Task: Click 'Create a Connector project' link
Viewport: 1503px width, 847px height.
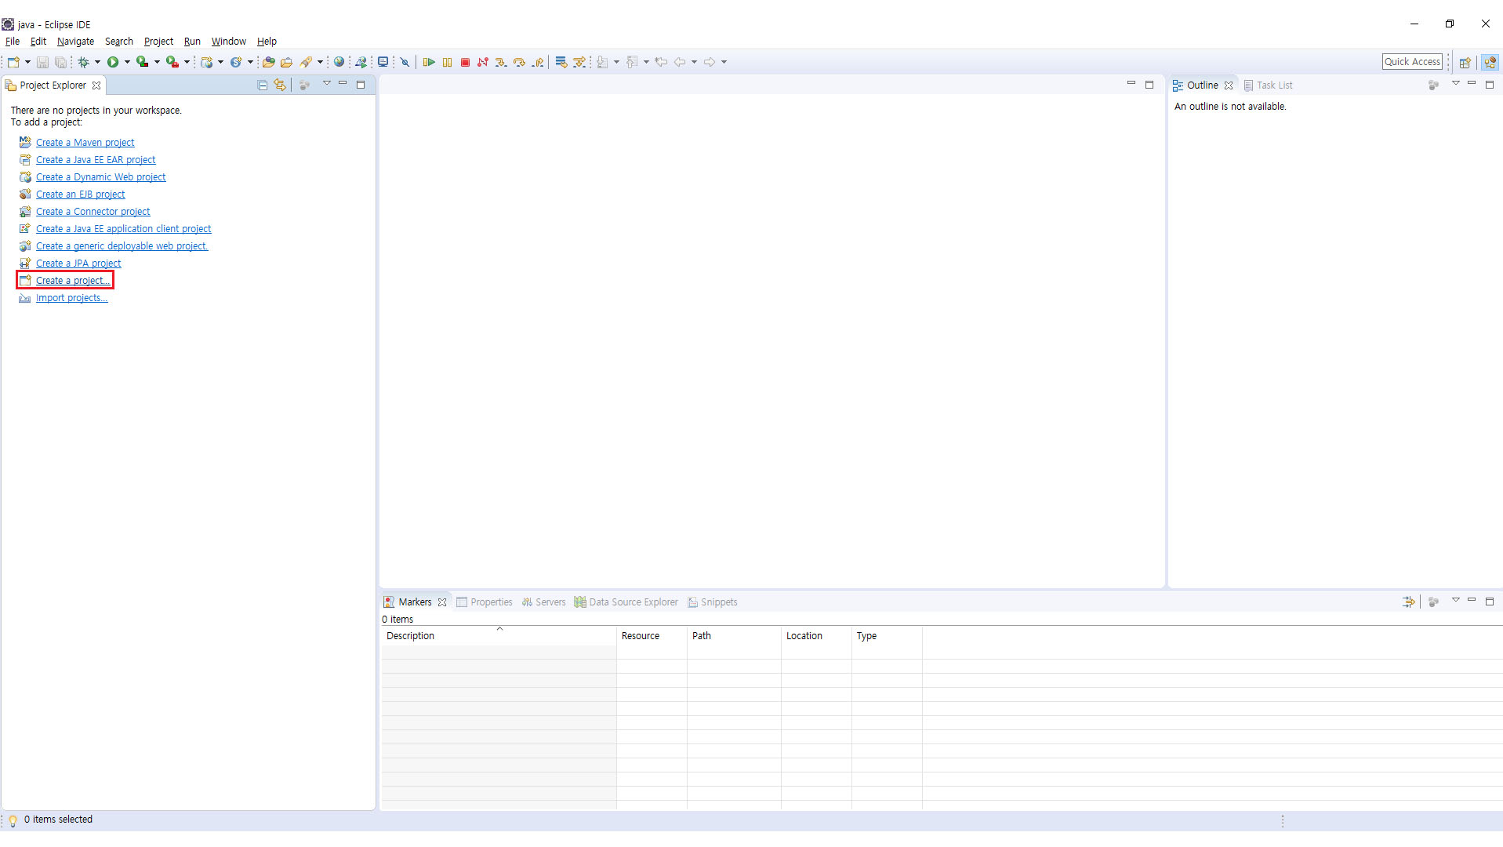Action: click(93, 212)
